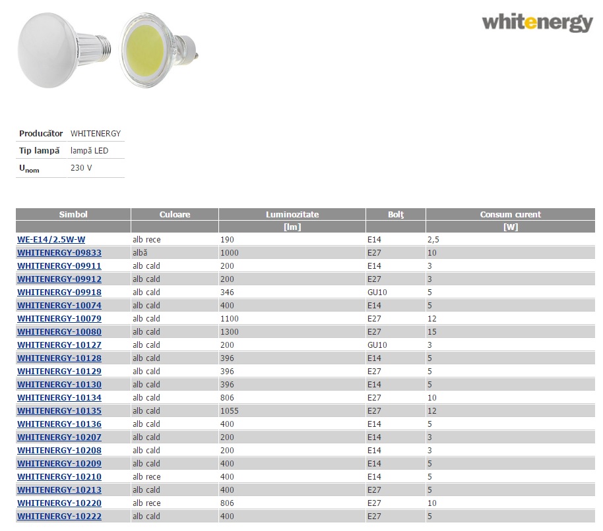Select the 'lampă LED' lamp type value
603x531 pixels.
pyautogui.click(x=89, y=150)
